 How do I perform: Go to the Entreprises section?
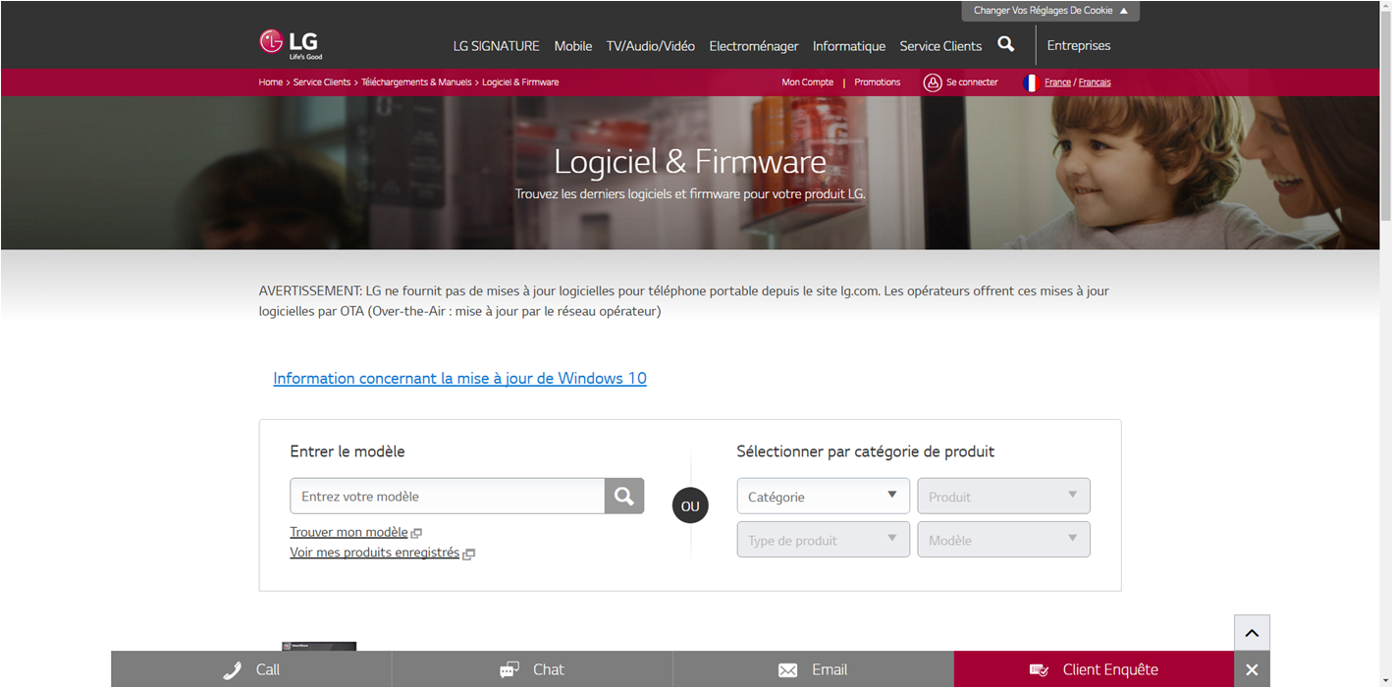coord(1079,45)
